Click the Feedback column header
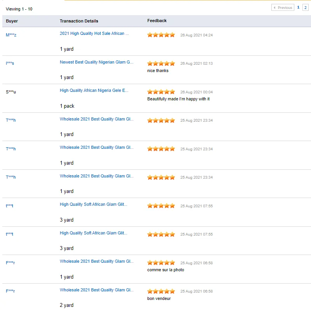Image resolution: width=311 pixels, height=310 pixels. click(157, 21)
